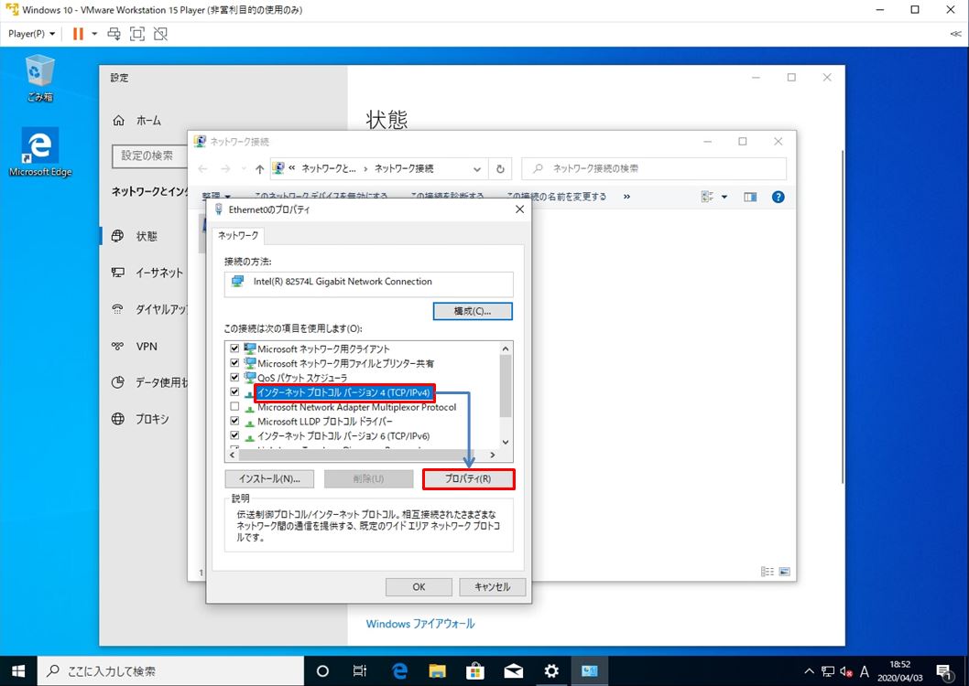Confirm the dialog with OK
The width and height of the screenshot is (969, 686).
(x=419, y=586)
